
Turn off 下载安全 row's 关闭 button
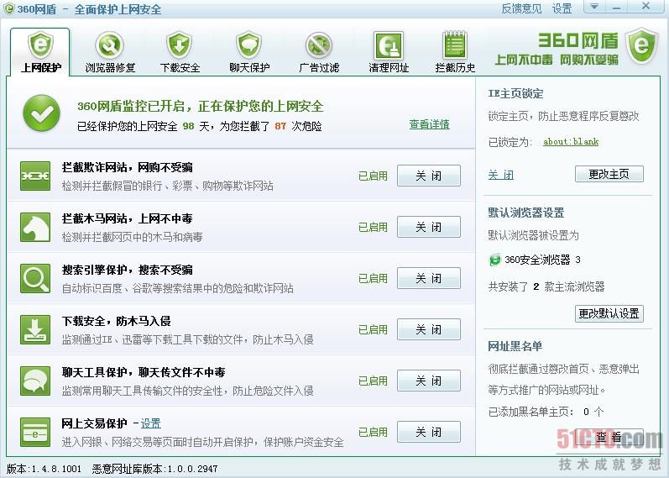(429, 329)
